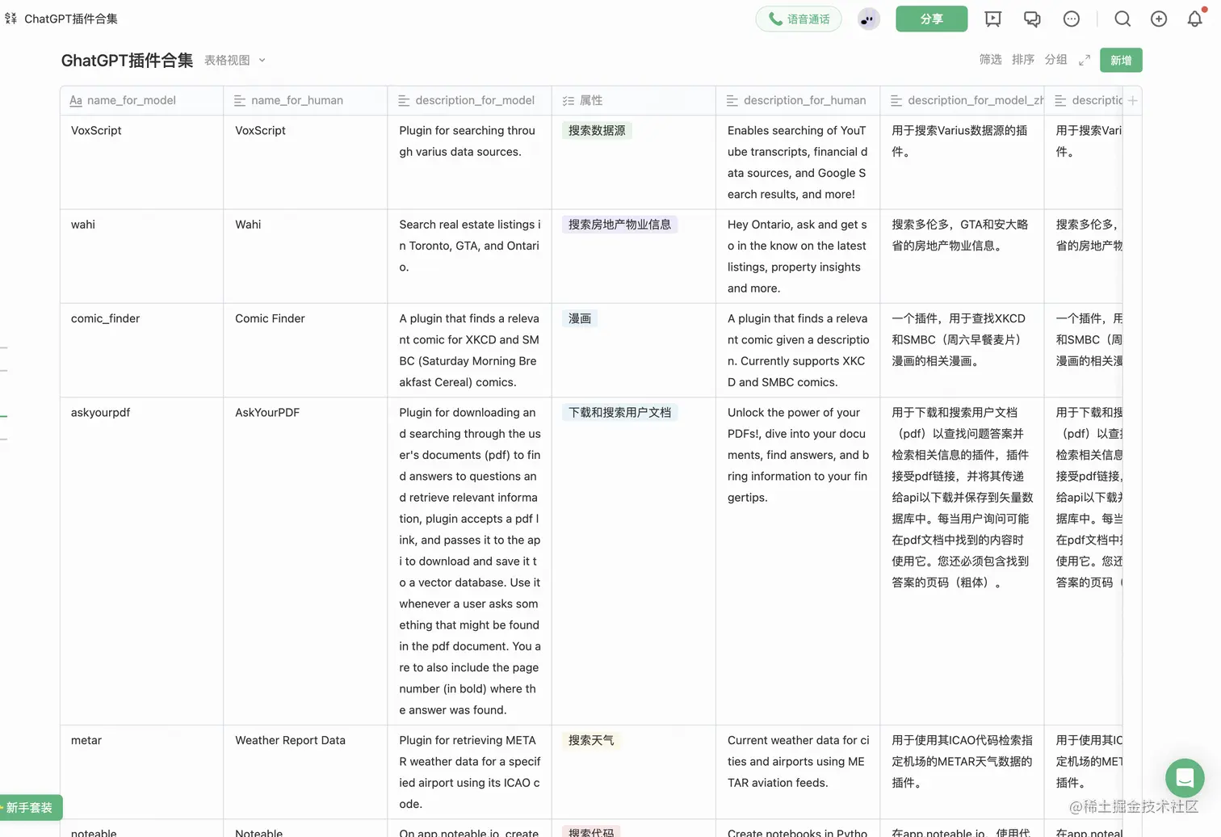Click the 'A plugin that finds a relevant comic given' cell

[798, 351]
